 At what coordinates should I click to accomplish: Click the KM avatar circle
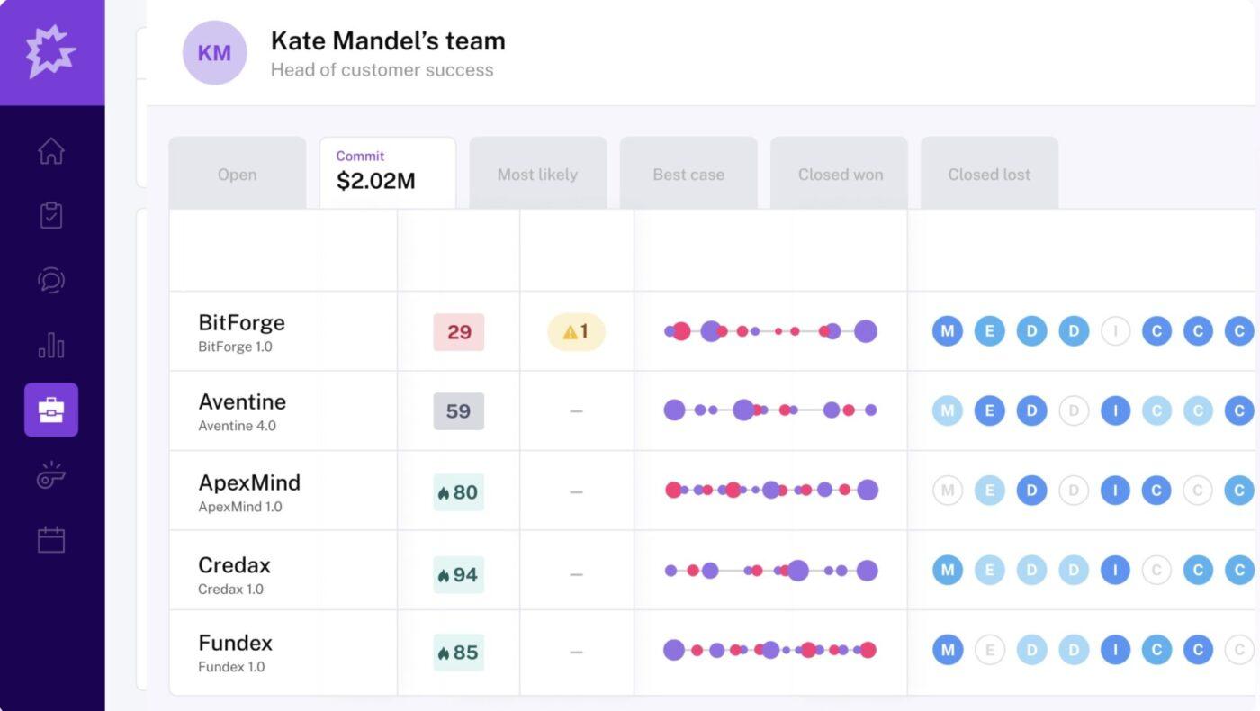click(214, 53)
